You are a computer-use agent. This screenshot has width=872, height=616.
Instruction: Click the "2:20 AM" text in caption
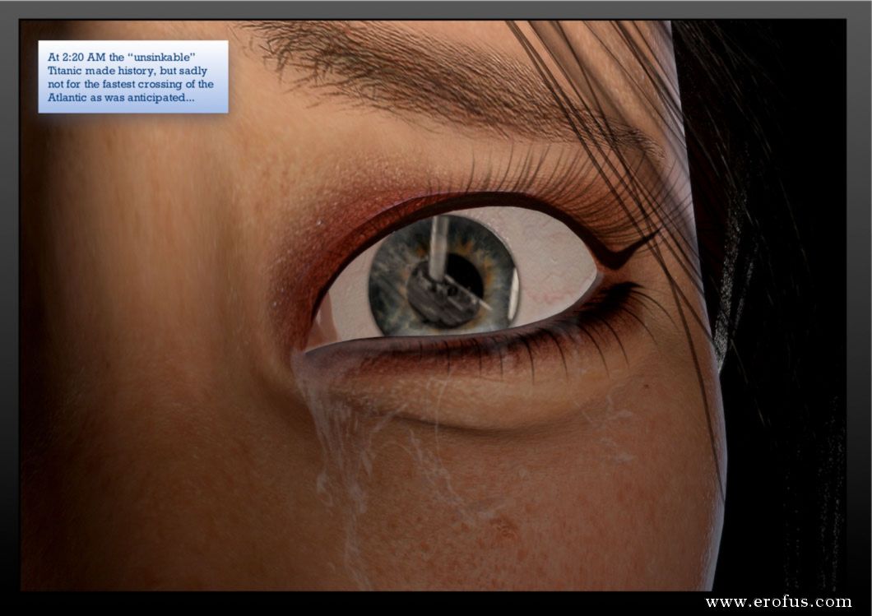click(x=81, y=58)
